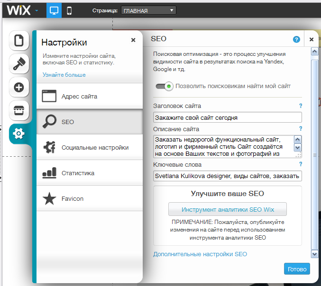
Task: Switch to mobile view icon
Action: click(x=69, y=10)
